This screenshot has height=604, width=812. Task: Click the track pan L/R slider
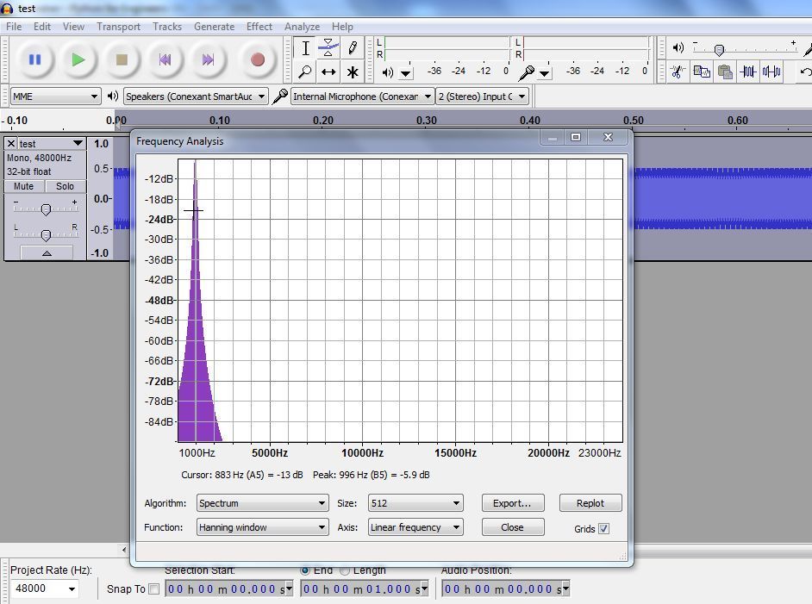click(x=46, y=235)
